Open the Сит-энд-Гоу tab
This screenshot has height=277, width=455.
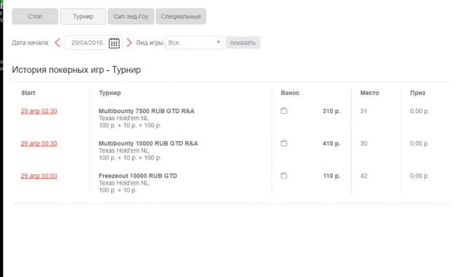131,16
